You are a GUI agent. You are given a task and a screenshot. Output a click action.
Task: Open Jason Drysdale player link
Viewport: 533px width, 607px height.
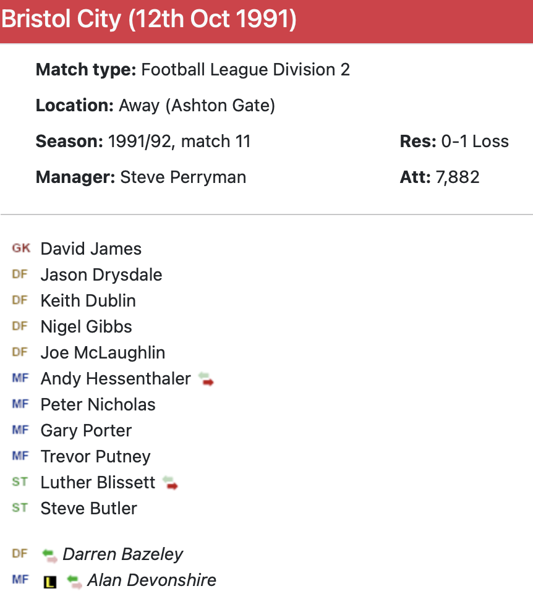click(101, 275)
